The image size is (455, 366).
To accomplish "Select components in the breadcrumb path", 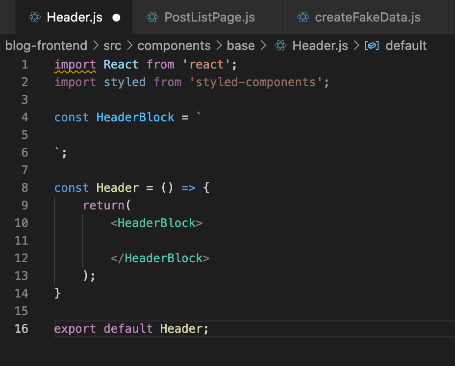I will click(174, 46).
